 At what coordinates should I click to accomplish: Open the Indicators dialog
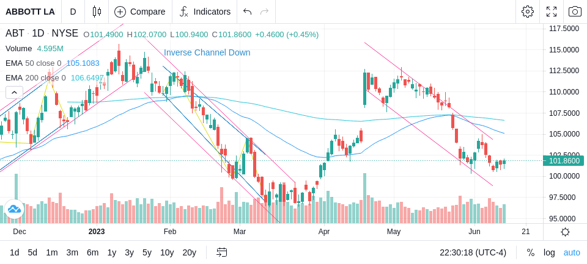click(205, 12)
